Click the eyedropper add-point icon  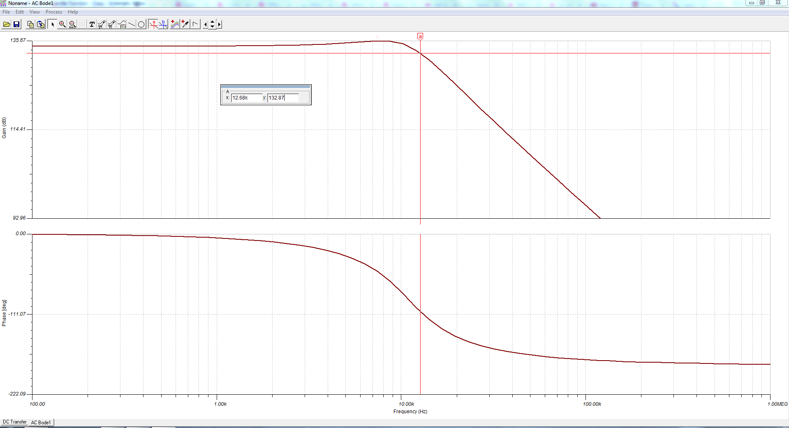click(185, 24)
